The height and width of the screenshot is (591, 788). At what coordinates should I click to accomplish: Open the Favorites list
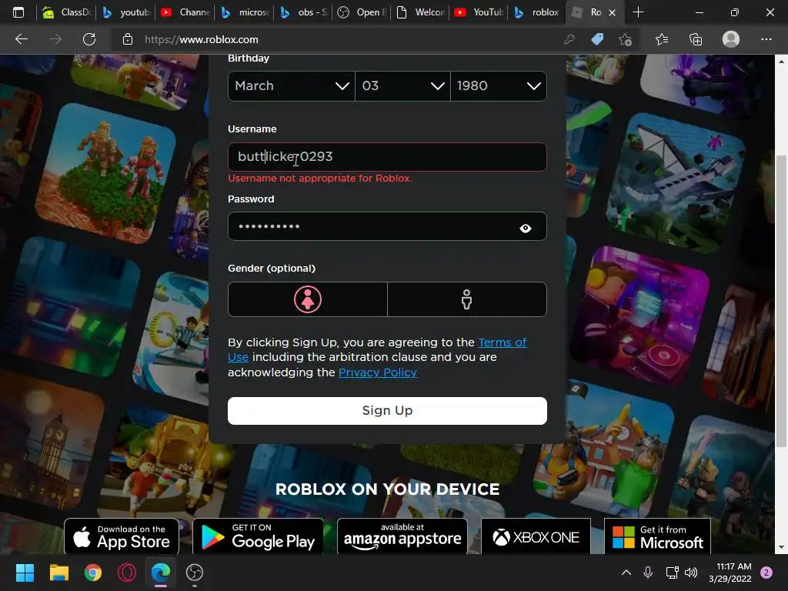(662, 39)
